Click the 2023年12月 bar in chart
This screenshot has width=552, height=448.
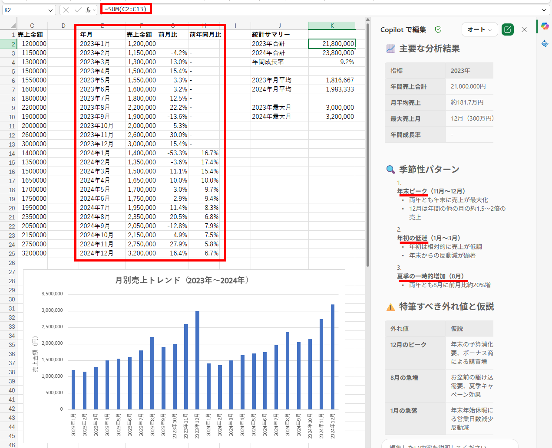[197, 360]
